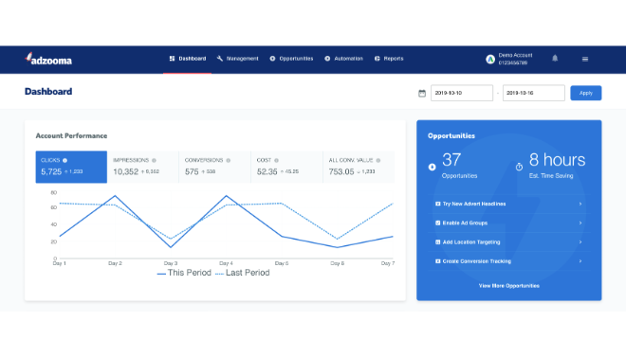Open the Reports tab
Viewport: 626px width, 357px height.
coord(389,59)
